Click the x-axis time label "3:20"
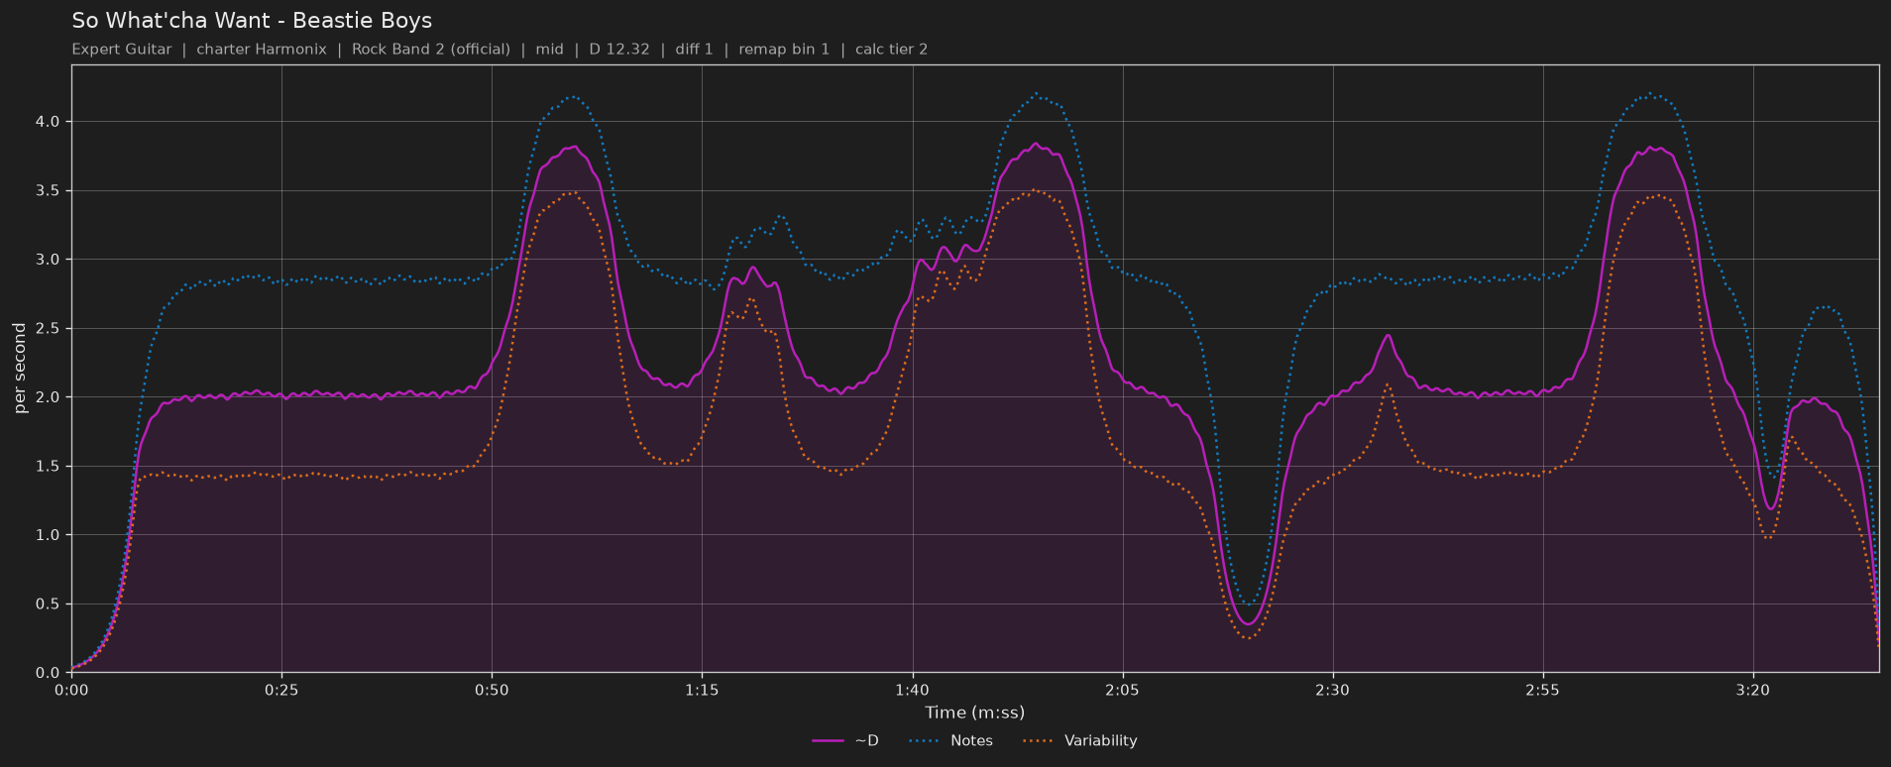 (x=1752, y=691)
